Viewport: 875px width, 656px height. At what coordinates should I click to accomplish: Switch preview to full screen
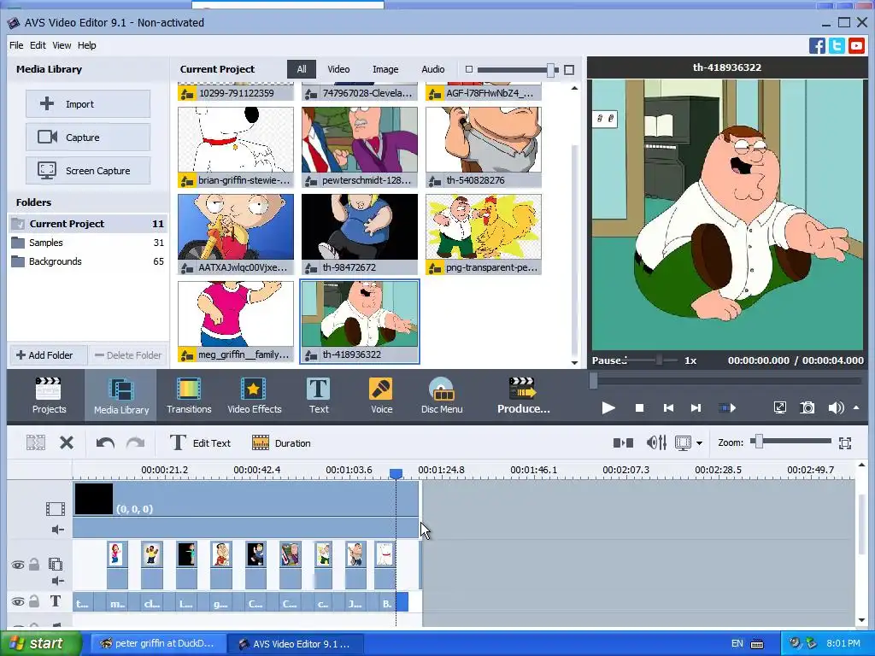tap(779, 407)
